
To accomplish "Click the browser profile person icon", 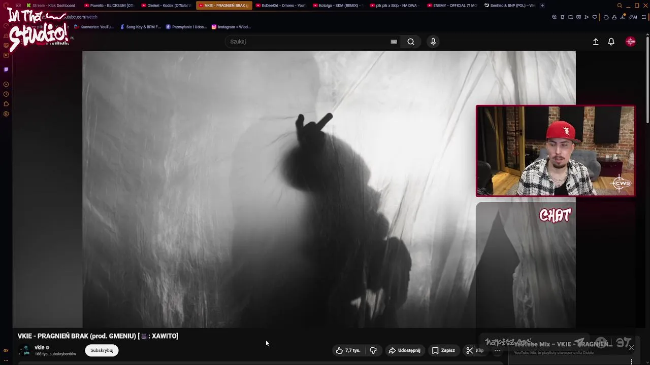I will 614,17.
